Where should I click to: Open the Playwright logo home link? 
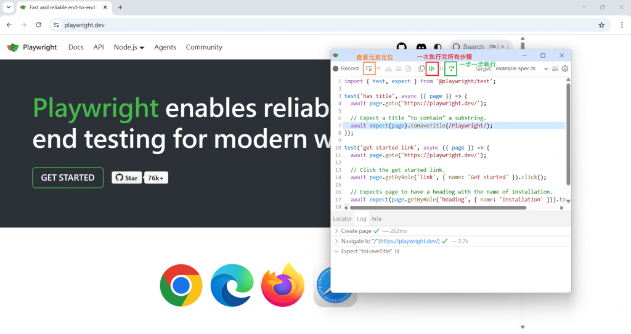pyautogui.click(x=32, y=47)
